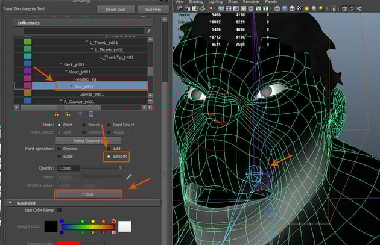380x245 pixels.
Task: Click the eyedropper pick value icon
Action: [128, 176]
